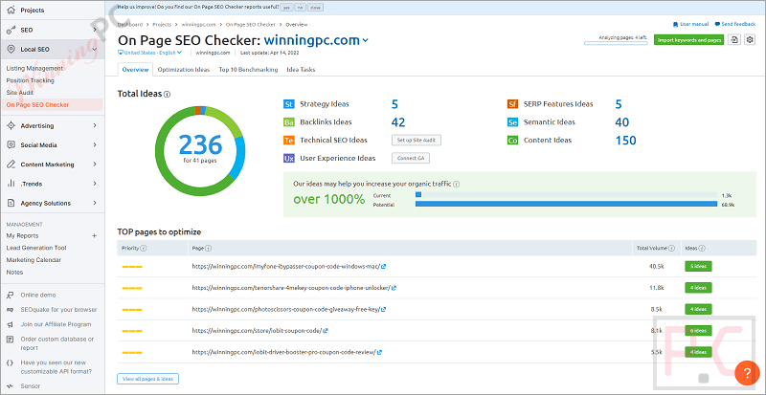
Task: Click the Current traffic bar
Action: 418,195
